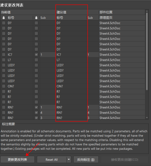Screen dimensions: 151x166
Task: Tick the designator lock checkbox for IC?
Action: [x=4, y=55]
